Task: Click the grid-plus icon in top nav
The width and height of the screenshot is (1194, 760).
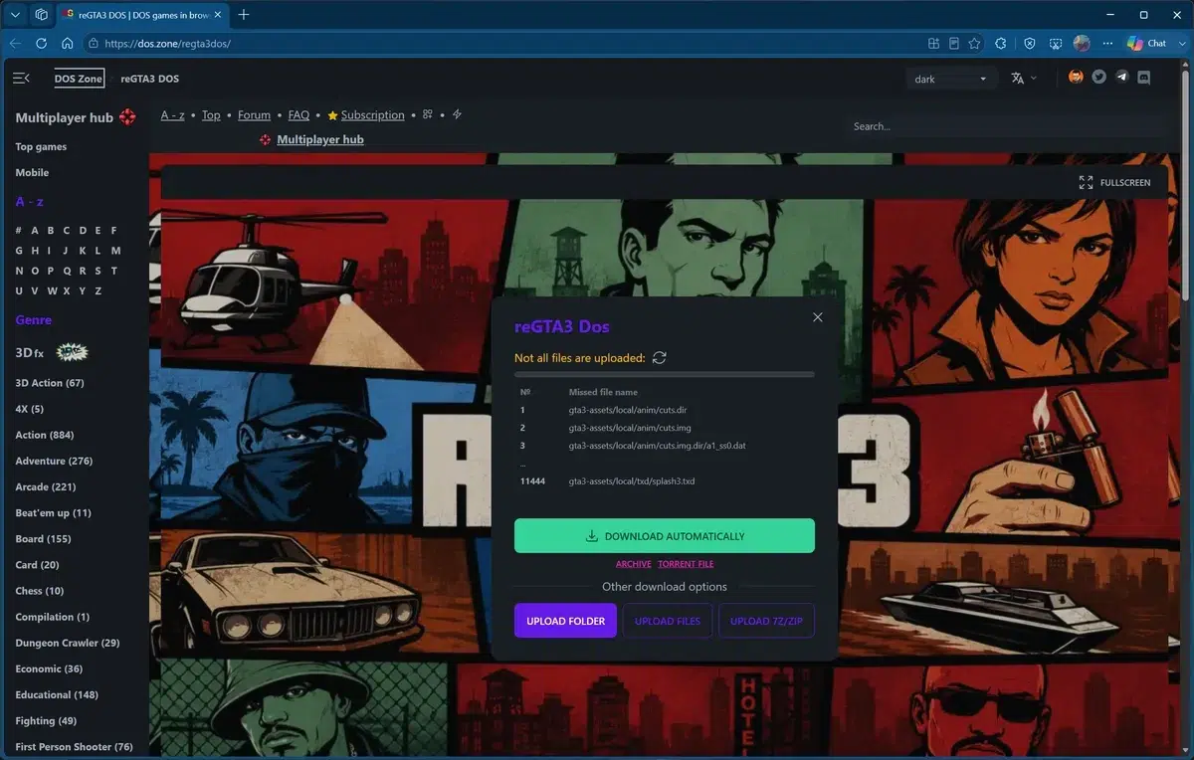Action: [x=428, y=114]
